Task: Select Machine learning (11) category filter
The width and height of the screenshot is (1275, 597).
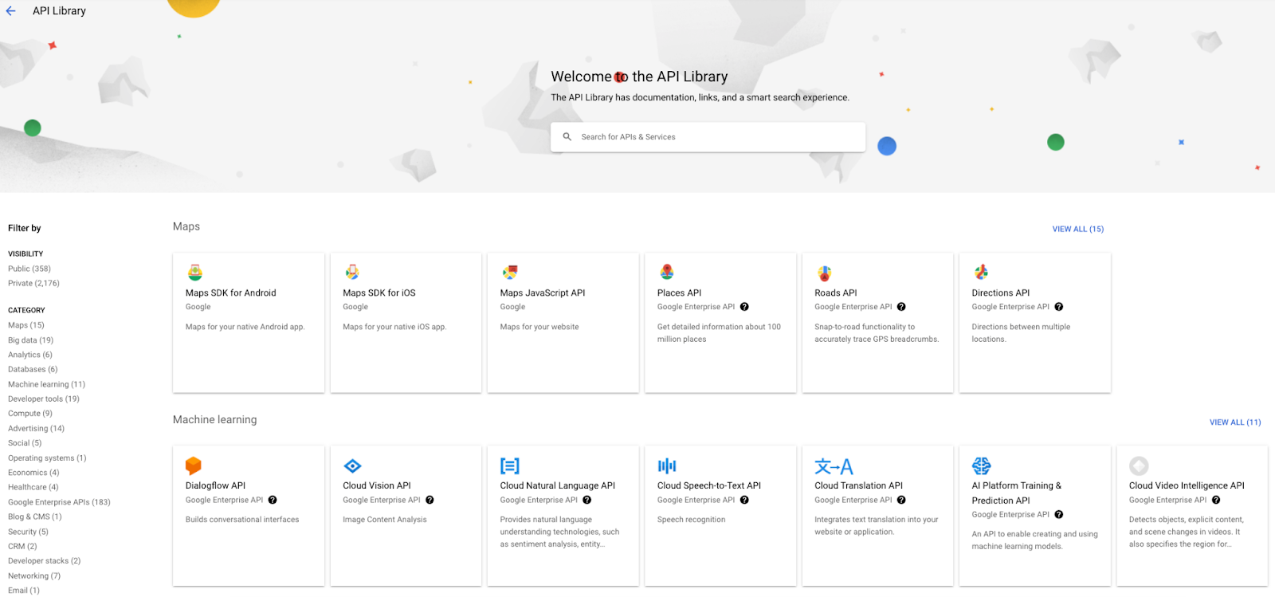Action: point(46,384)
